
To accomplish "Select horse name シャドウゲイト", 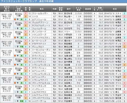I will [x=39, y=62].
